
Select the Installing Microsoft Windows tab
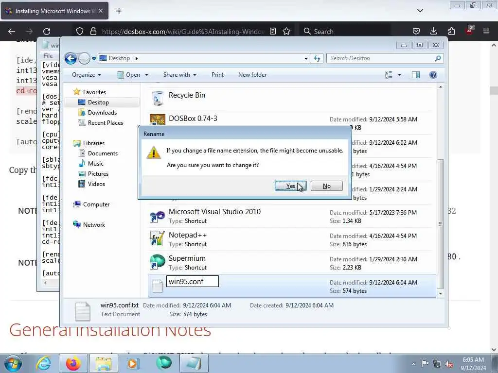pyautogui.click(x=54, y=11)
